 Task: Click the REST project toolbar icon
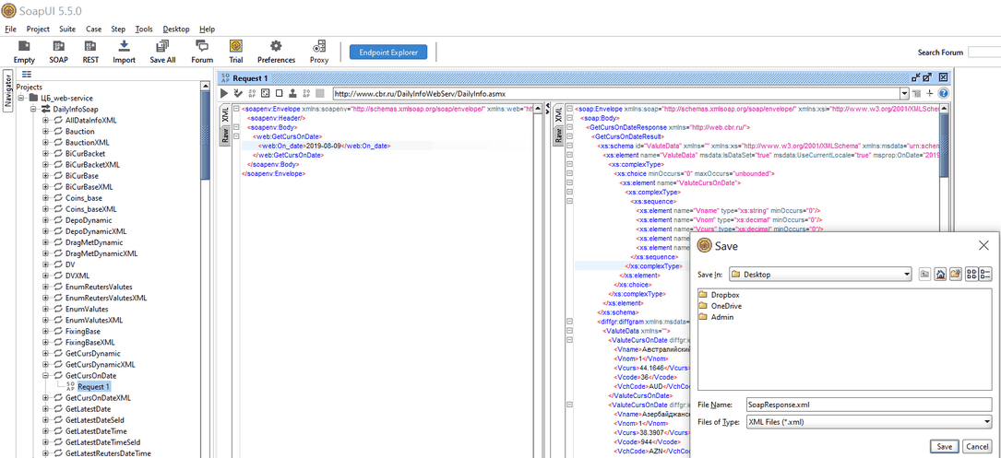[x=90, y=52]
